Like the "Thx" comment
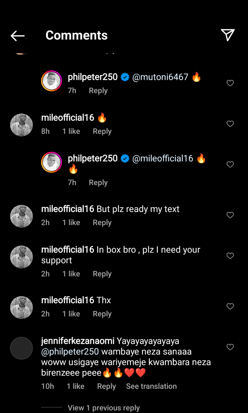The width and height of the screenshot is (248, 413). tap(230, 306)
